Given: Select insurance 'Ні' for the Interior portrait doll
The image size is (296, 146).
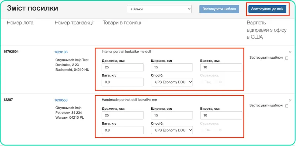Looking at the screenshot, I should 220,82.
